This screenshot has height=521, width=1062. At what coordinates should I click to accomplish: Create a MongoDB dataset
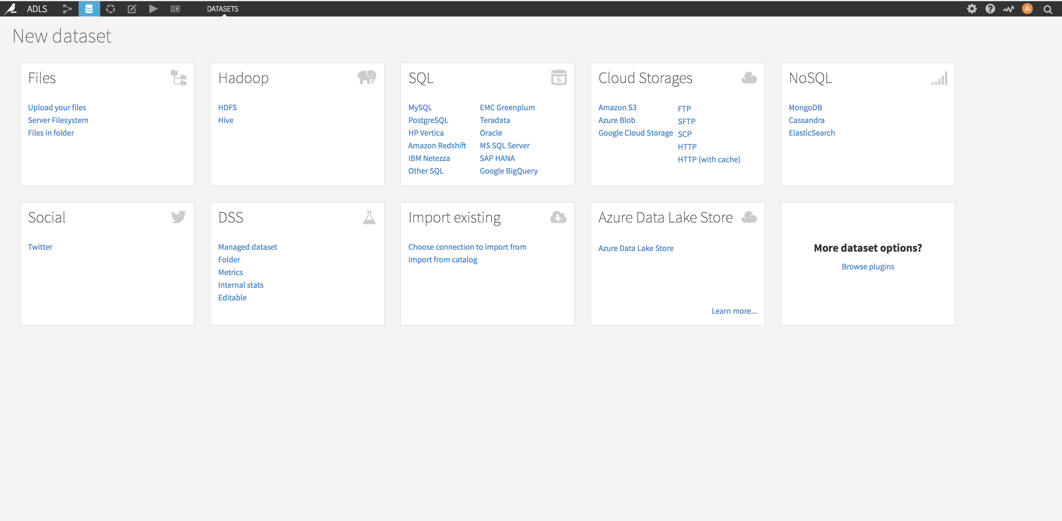(x=805, y=107)
